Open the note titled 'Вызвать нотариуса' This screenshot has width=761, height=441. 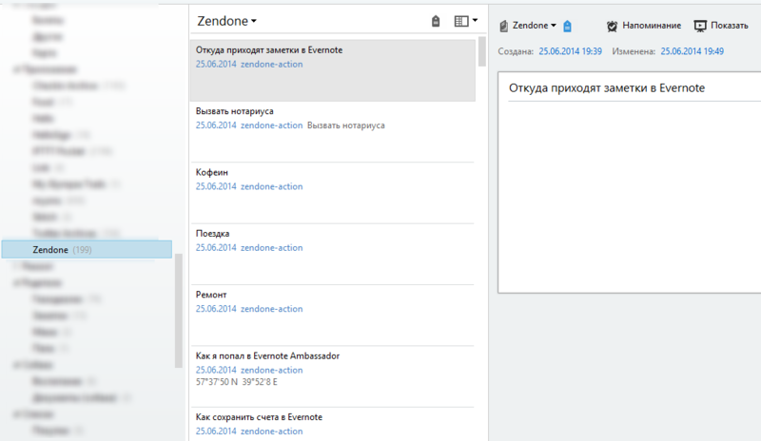333,132
